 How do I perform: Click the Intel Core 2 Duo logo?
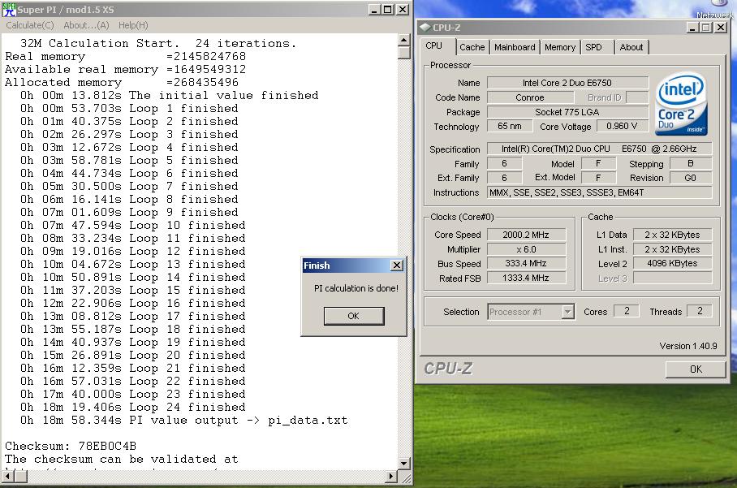click(x=682, y=103)
